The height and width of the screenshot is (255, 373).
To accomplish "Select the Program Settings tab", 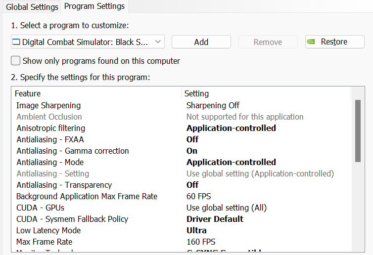I will pyautogui.click(x=94, y=6).
